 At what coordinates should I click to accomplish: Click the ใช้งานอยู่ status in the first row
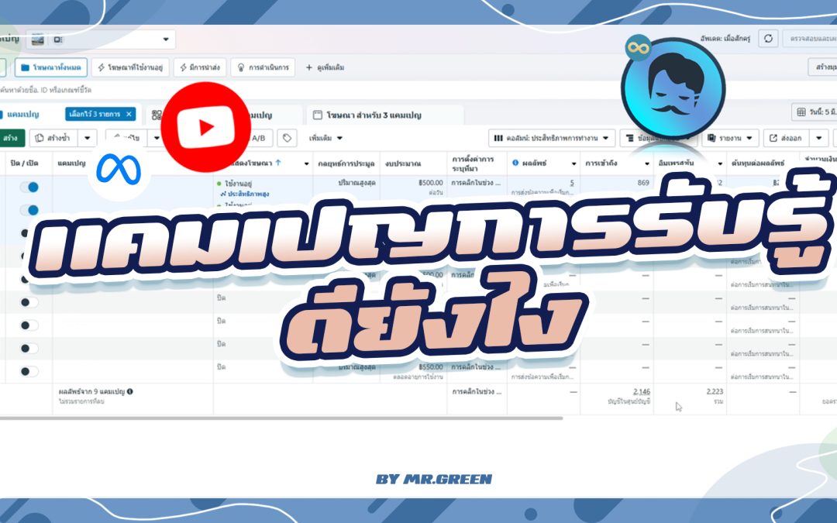(238, 184)
